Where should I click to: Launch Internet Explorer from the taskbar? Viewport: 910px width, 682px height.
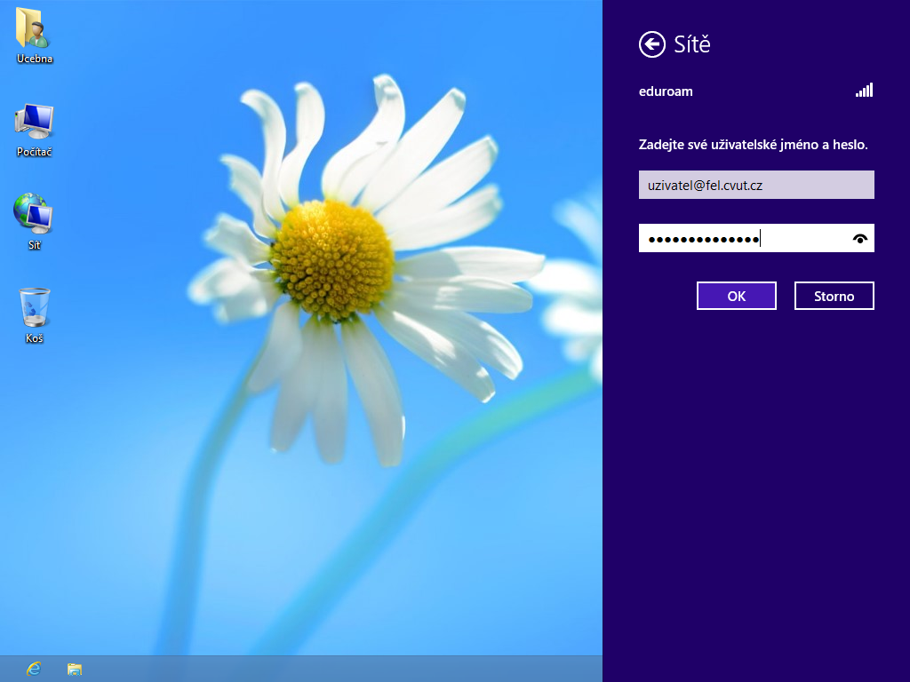coord(34,669)
